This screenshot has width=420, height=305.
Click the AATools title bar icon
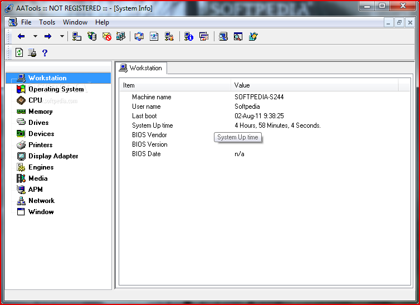[9, 8]
